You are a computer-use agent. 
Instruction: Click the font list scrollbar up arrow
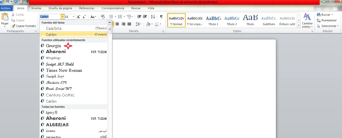pyautogui.click(x=110, y=23)
